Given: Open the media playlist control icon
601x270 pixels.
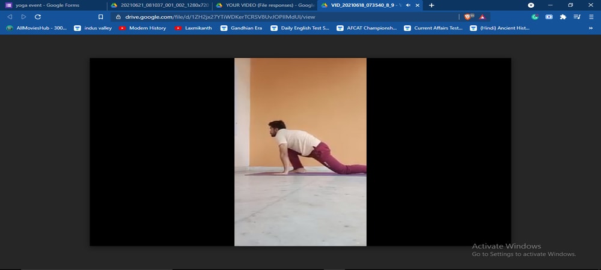Looking at the screenshot, I should (x=577, y=17).
